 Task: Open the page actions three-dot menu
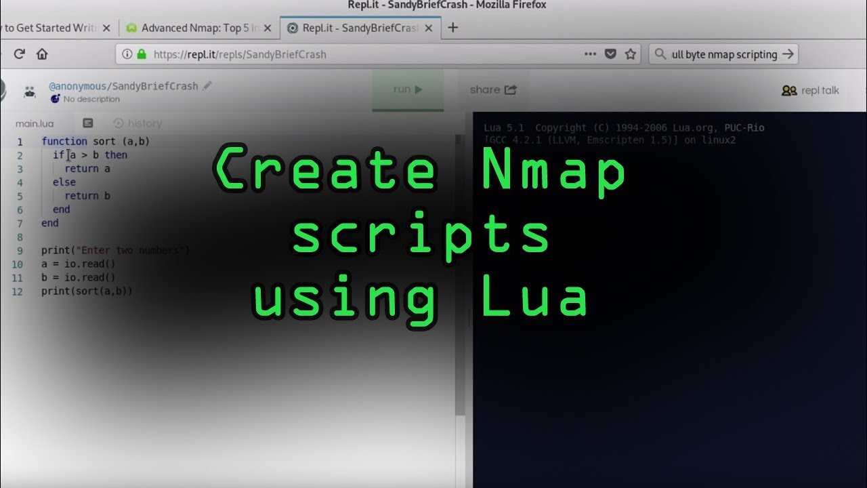coord(590,54)
